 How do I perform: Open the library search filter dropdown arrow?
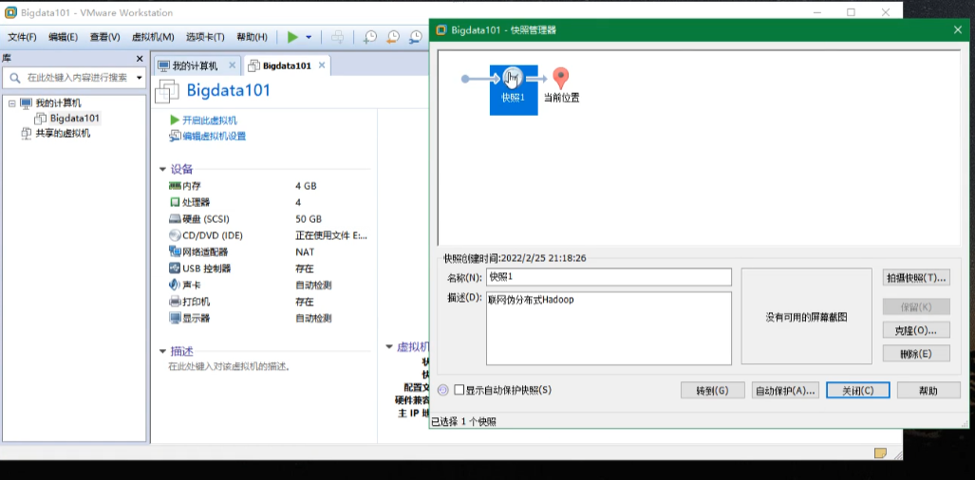tap(139, 78)
